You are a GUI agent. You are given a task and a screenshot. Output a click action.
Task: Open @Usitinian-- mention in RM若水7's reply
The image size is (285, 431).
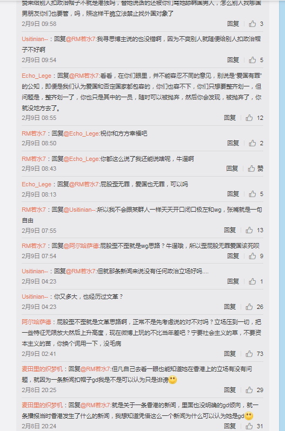click(x=80, y=210)
